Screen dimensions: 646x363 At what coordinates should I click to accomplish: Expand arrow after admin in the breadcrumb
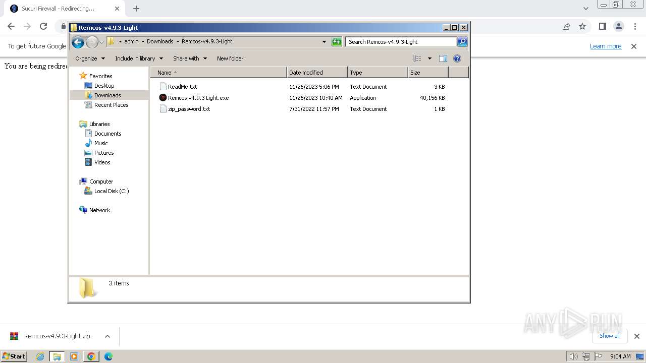[x=142, y=42]
